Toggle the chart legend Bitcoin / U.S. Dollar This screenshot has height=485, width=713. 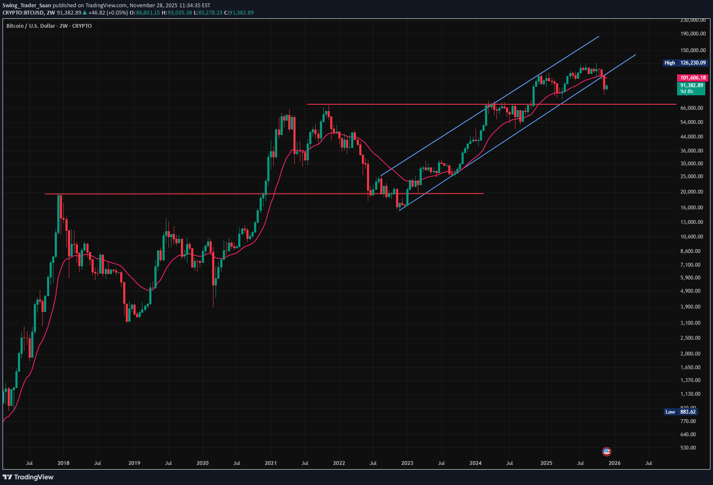(x=30, y=26)
